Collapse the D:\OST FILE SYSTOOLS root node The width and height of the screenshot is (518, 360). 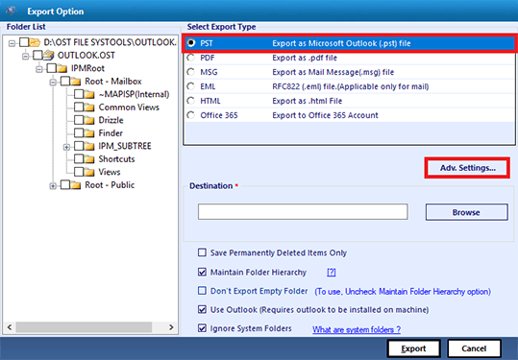12,43
